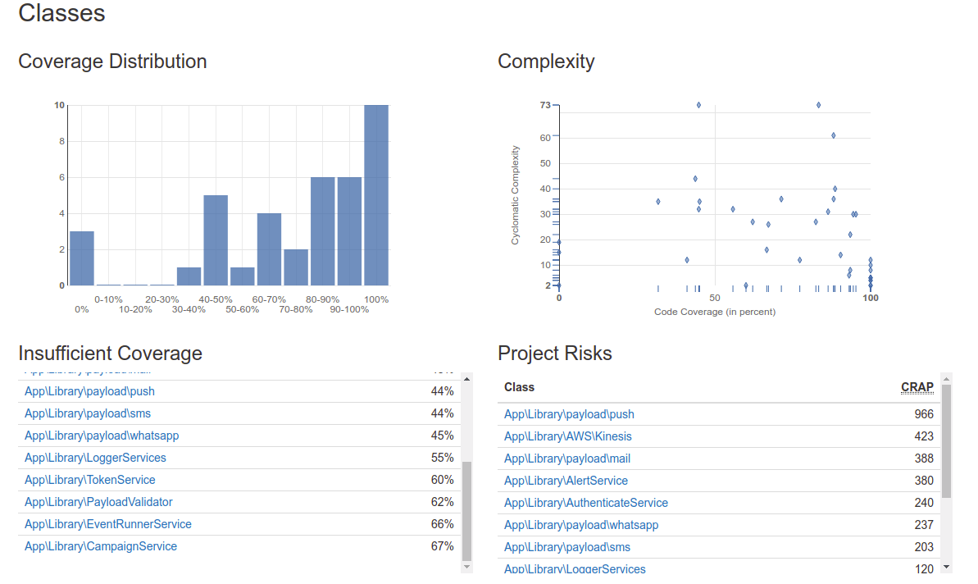The image size is (978, 584).
Task: Click the 423 CRAP value for Kinesis
Action: 924,436
